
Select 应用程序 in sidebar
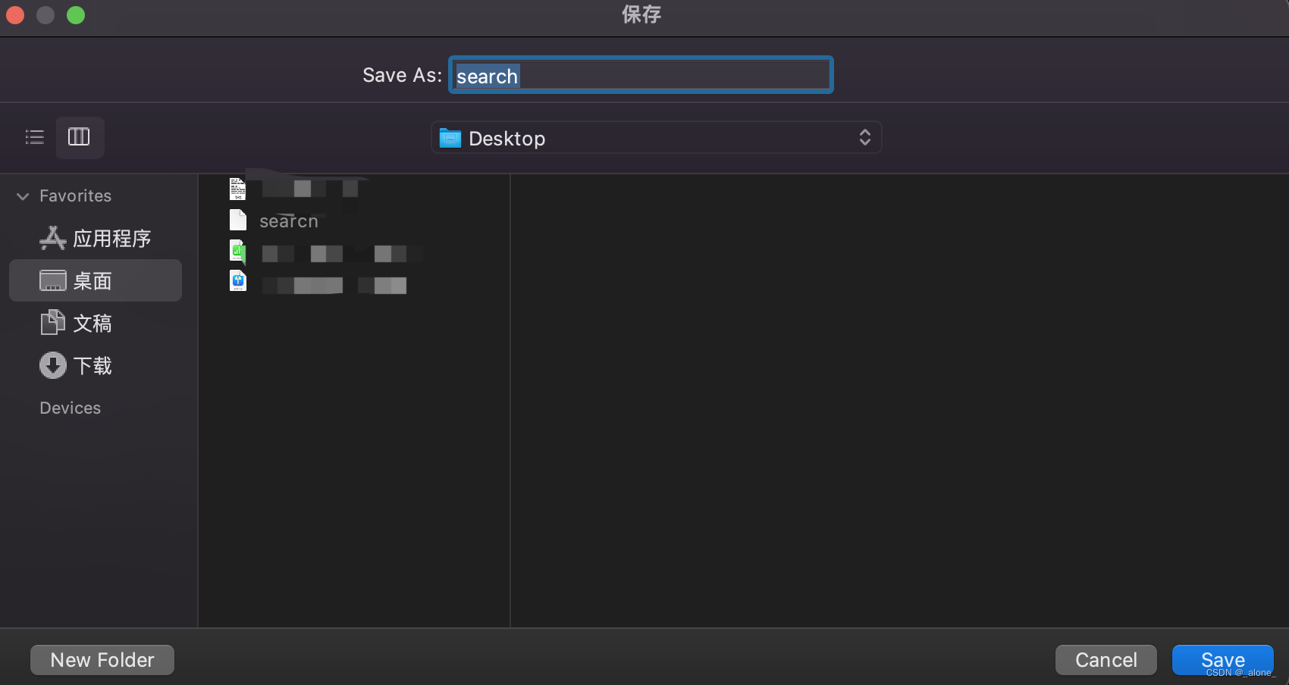pos(96,239)
